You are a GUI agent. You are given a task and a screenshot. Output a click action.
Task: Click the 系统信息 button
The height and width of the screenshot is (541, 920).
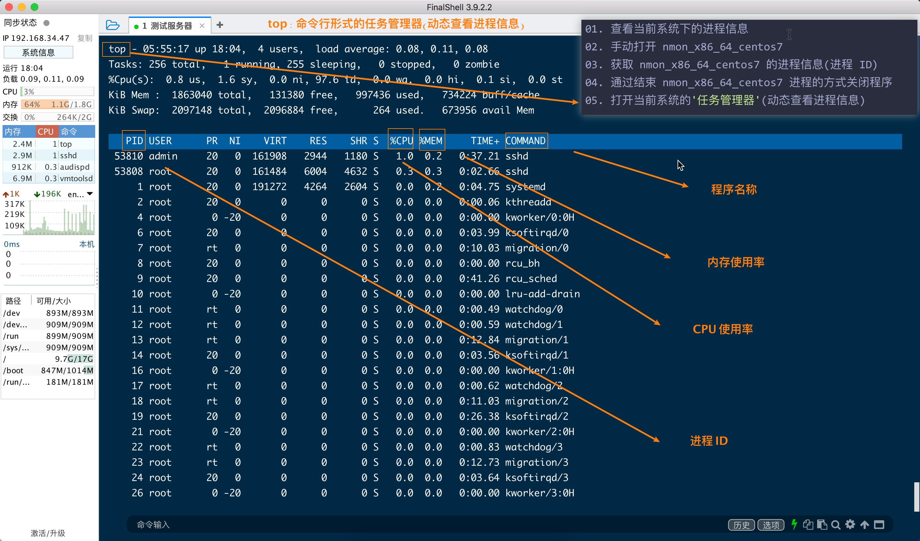(x=38, y=53)
